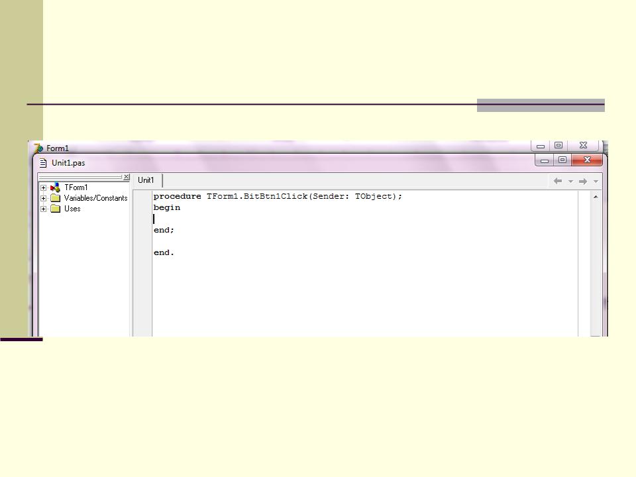Switch to the Unit1 editor tab
636x477 pixels.
click(146, 180)
